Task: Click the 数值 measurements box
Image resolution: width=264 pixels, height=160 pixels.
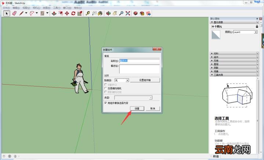Action: coord(239,156)
